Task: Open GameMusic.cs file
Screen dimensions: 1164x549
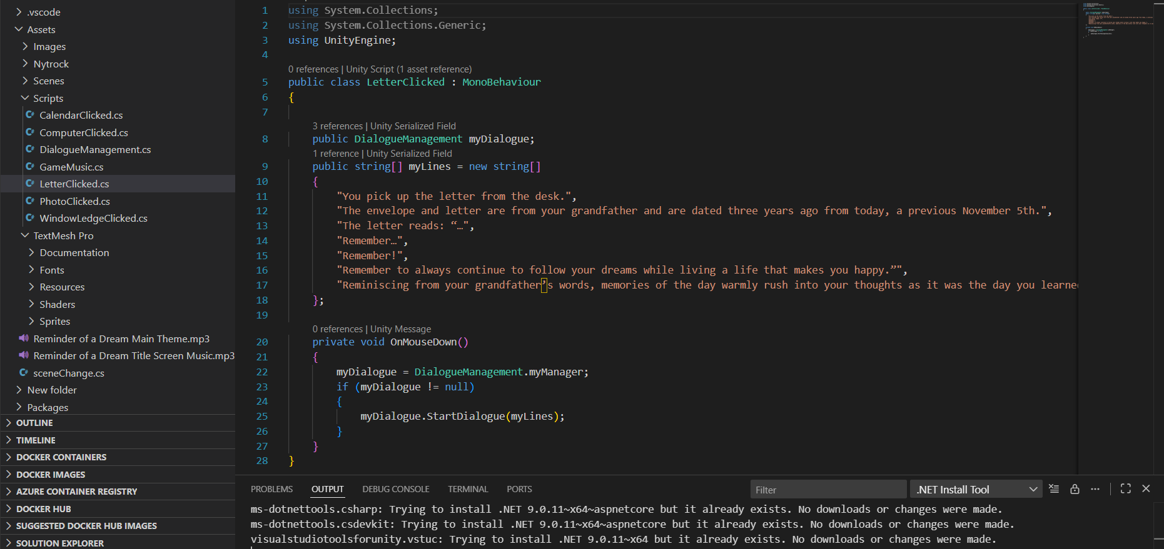Action: tap(71, 167)
